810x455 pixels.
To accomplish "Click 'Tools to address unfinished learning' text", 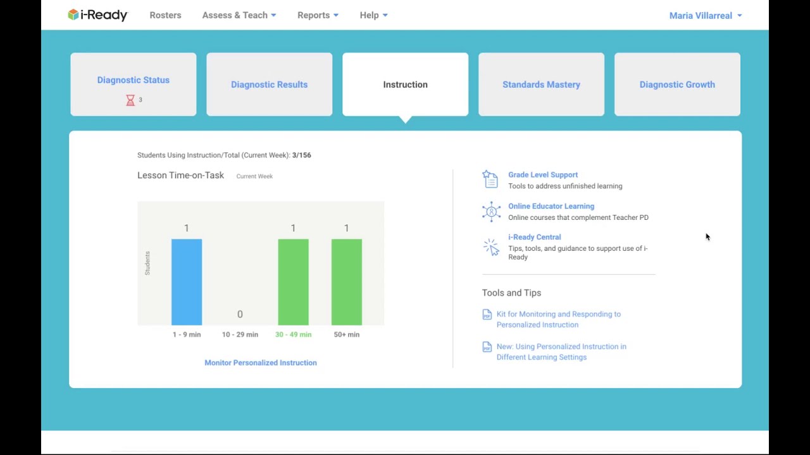I will [x=565, y=186].
